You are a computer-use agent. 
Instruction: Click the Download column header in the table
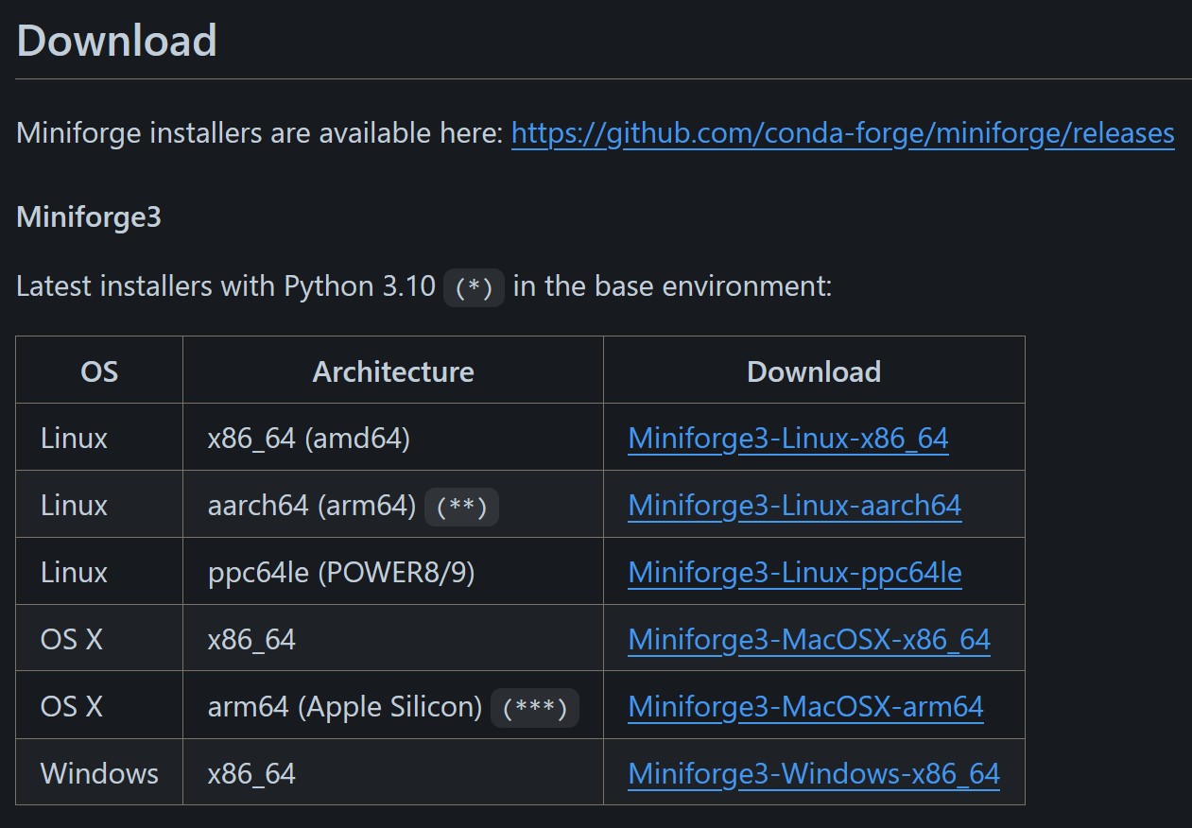814,371
